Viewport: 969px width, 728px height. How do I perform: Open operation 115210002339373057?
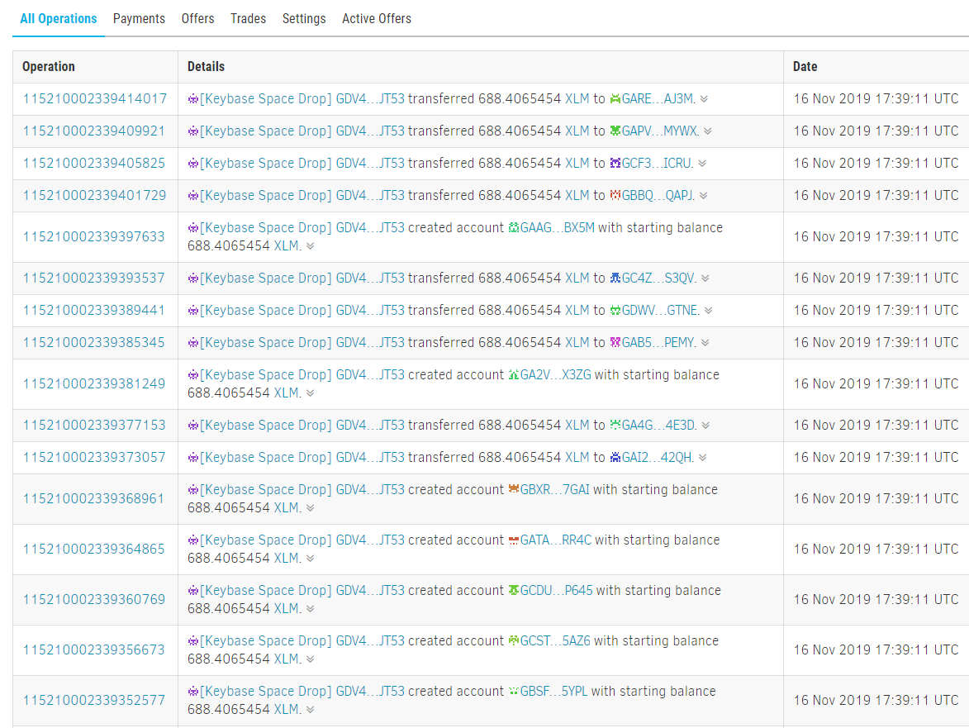tap(94, 457)
